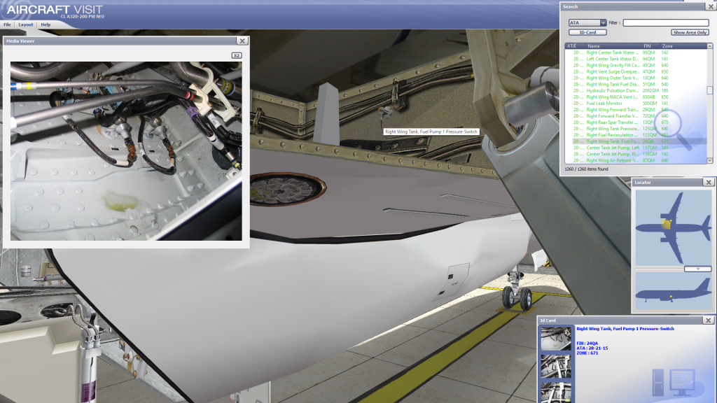
Task: Click the ATA : 28-21-15 text in Id Card
Action: pos(592,348)
